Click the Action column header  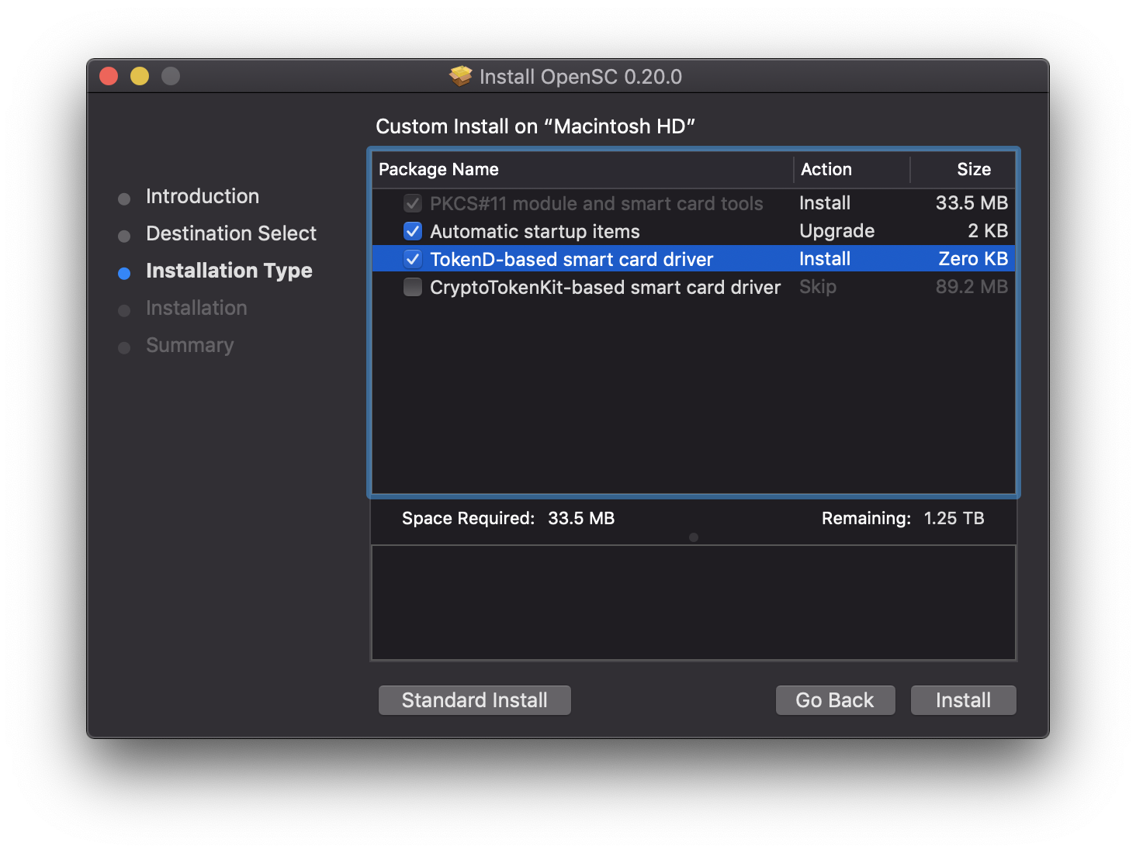[x=826, y=169]
